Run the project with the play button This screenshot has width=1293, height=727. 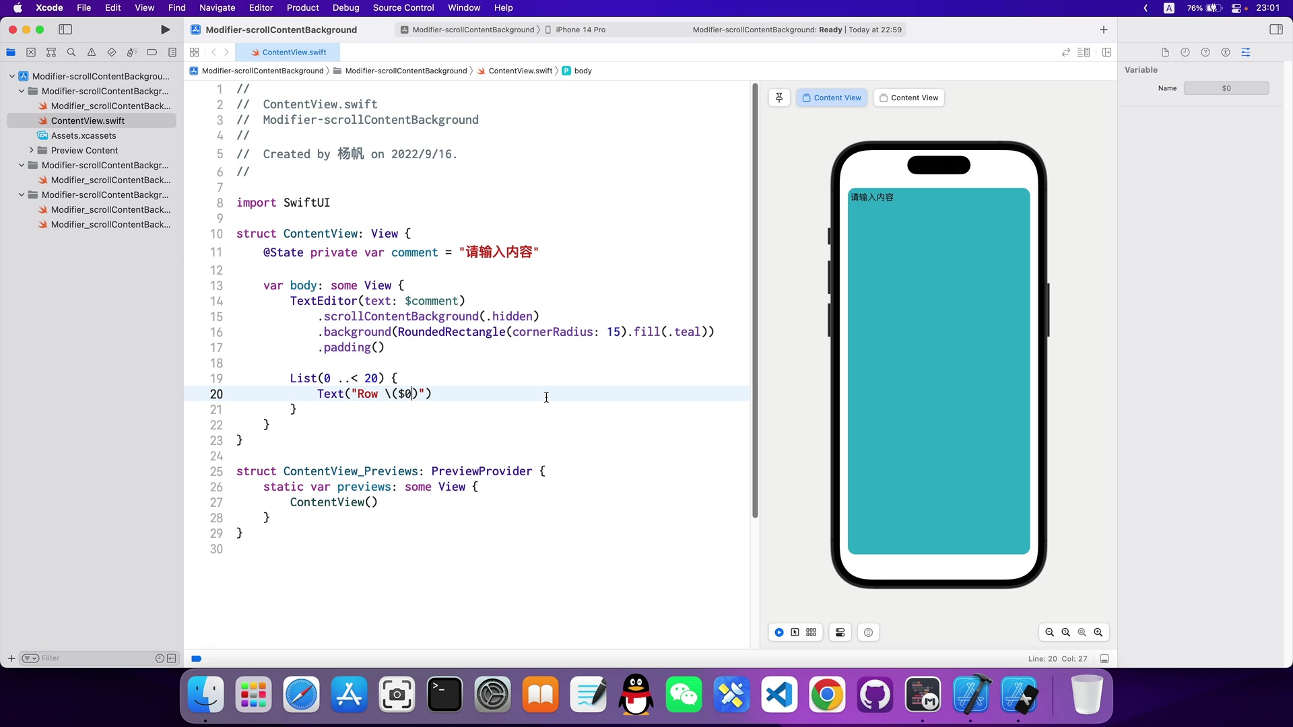pyautogui.click(x=165, y=30)
